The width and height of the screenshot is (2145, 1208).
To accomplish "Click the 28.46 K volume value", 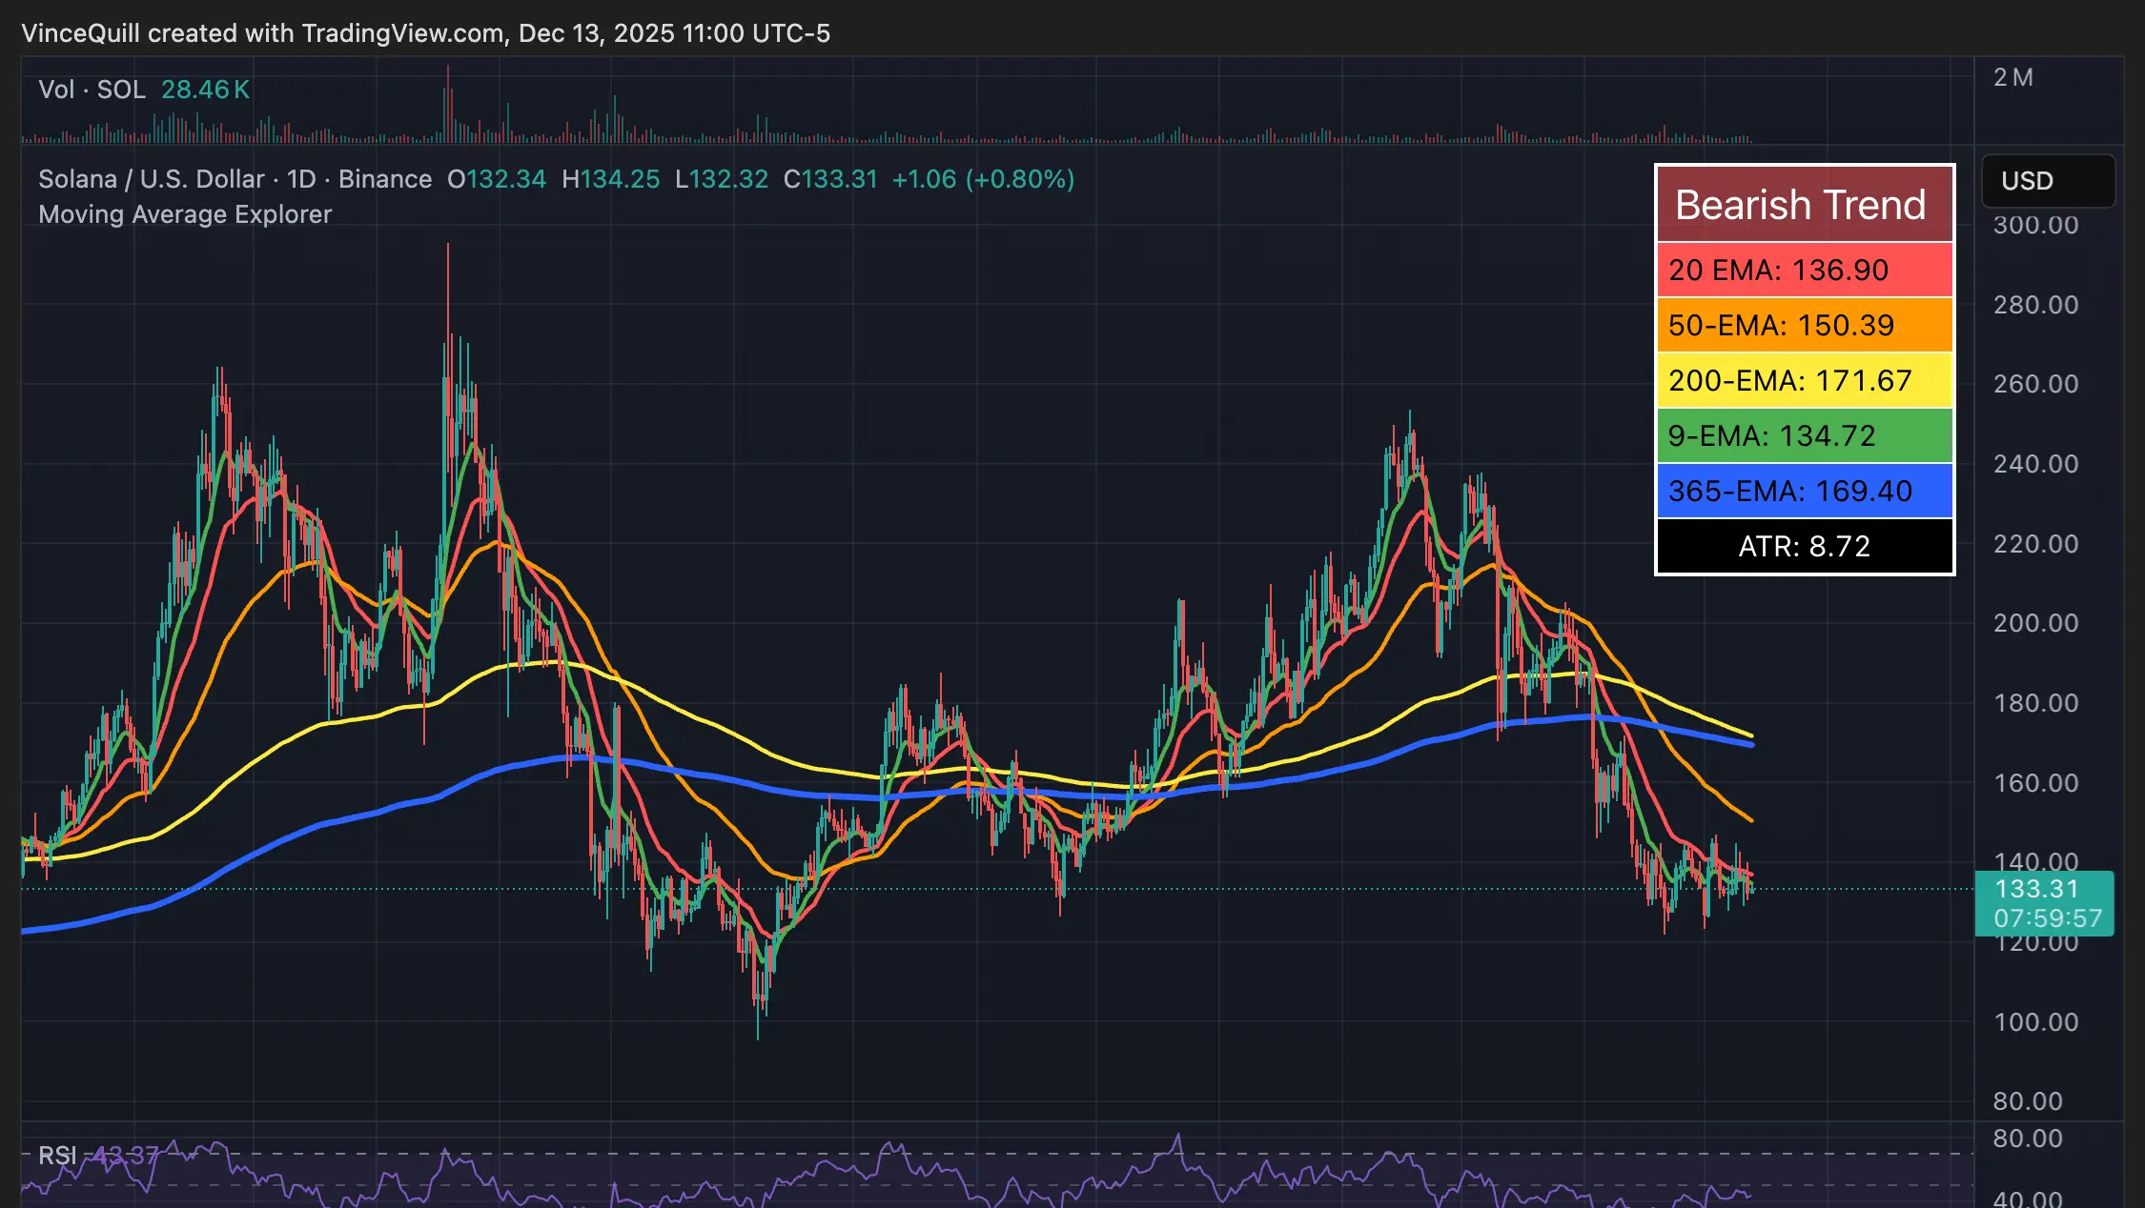I will 205,90.
